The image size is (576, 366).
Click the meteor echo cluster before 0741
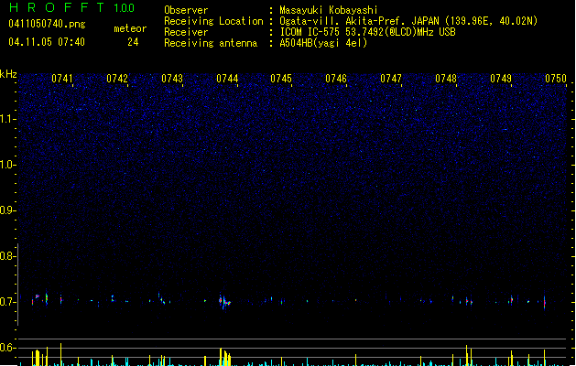(39, 298)
